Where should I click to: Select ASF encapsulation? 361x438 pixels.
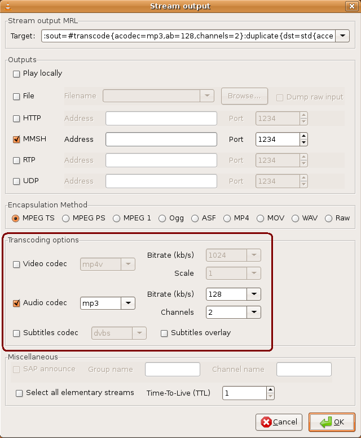[195, 219]
